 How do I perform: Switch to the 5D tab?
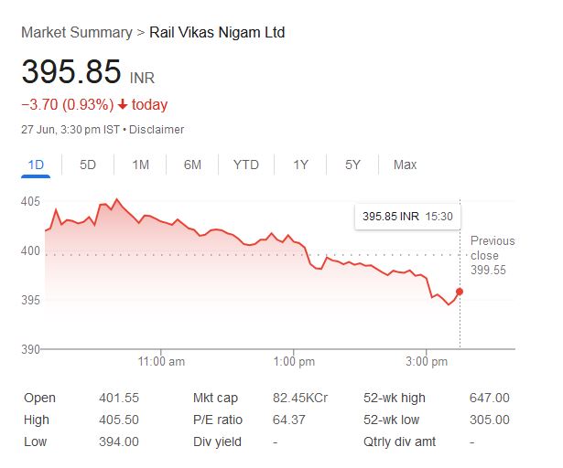click(x=88, y=165)
